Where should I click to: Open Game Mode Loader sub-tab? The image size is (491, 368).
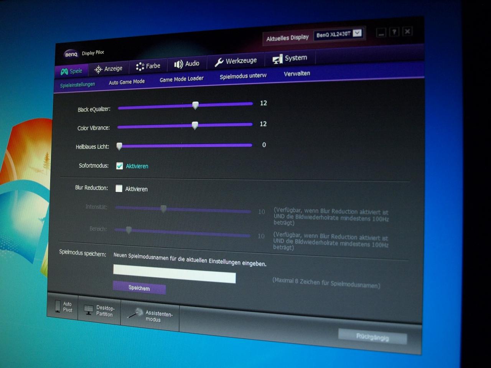[181, 79]
